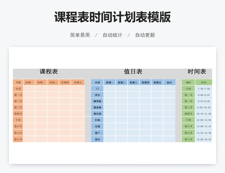225x173 pixels.
Task: Select the 第一节 row label in 课程表
Action: (18, 95)
